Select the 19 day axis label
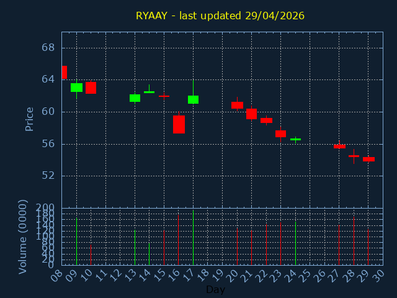 (218, 275)
